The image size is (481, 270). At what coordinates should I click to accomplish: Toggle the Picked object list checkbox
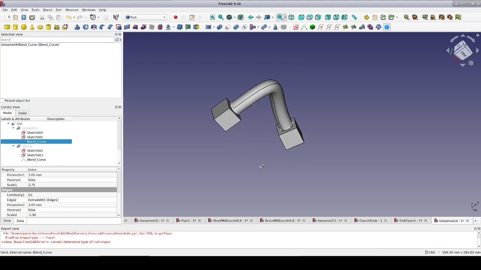(x=2, y=100)
